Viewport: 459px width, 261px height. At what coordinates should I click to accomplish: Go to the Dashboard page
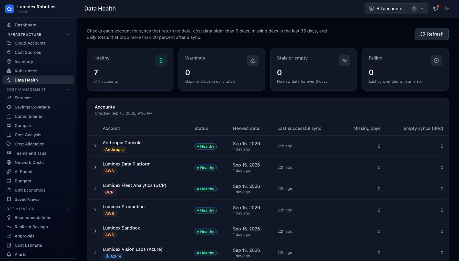tap(38, 25)
